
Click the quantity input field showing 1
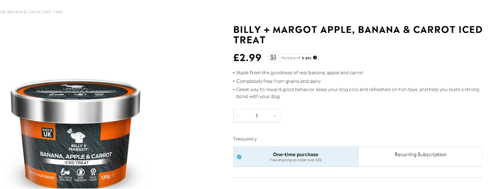point(256,116)
